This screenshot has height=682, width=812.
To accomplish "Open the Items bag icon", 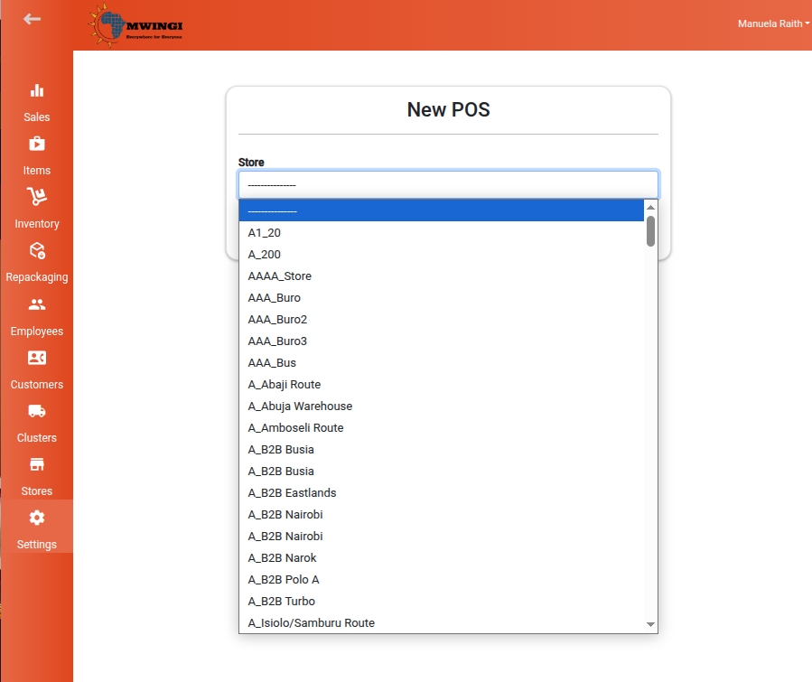I will [37, 144].
